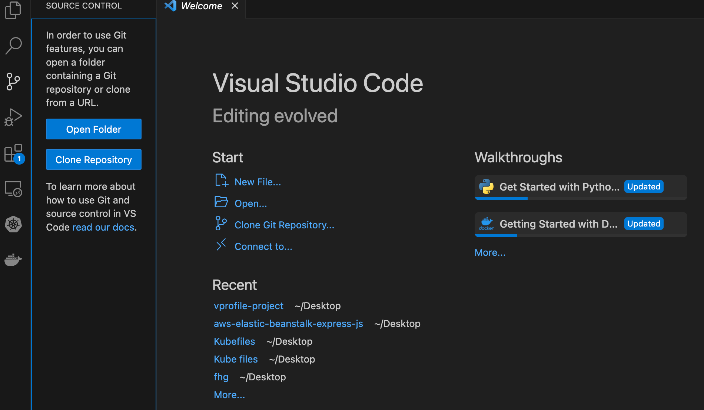704x410 pixels.
Task: Follow the read our docs link
Action: pyautogui.click(x=103, y=227)
